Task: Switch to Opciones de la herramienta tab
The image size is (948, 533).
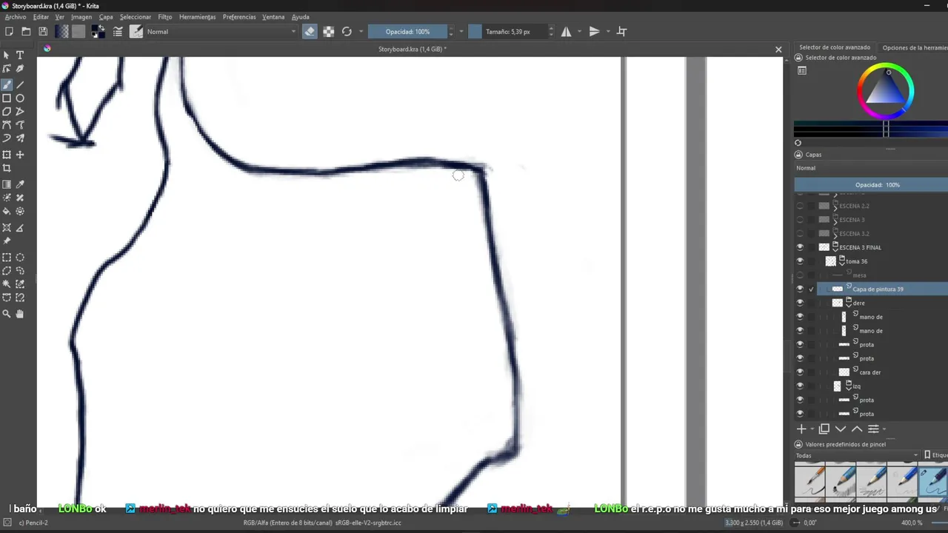Action: pos(915,47)
